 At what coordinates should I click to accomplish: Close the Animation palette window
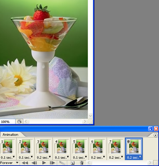[156, 129]
